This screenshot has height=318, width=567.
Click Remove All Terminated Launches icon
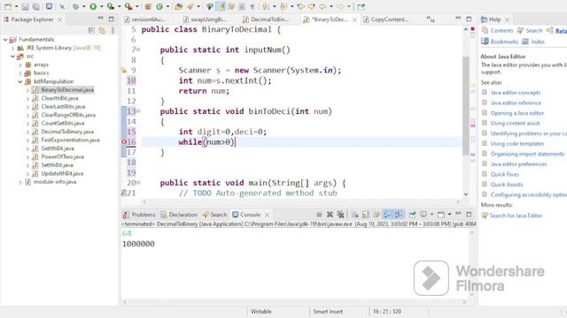coord(340,215)
